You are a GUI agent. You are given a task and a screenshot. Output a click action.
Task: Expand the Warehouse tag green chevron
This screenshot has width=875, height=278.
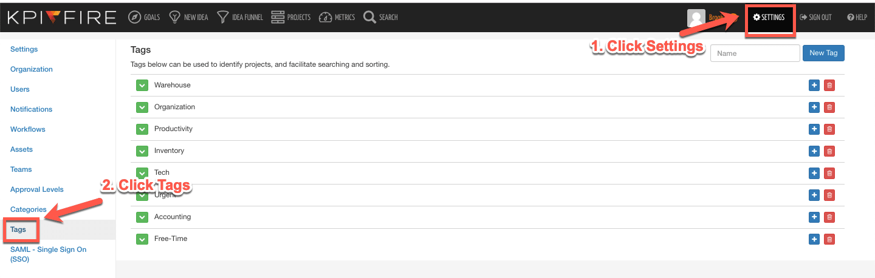142,86
